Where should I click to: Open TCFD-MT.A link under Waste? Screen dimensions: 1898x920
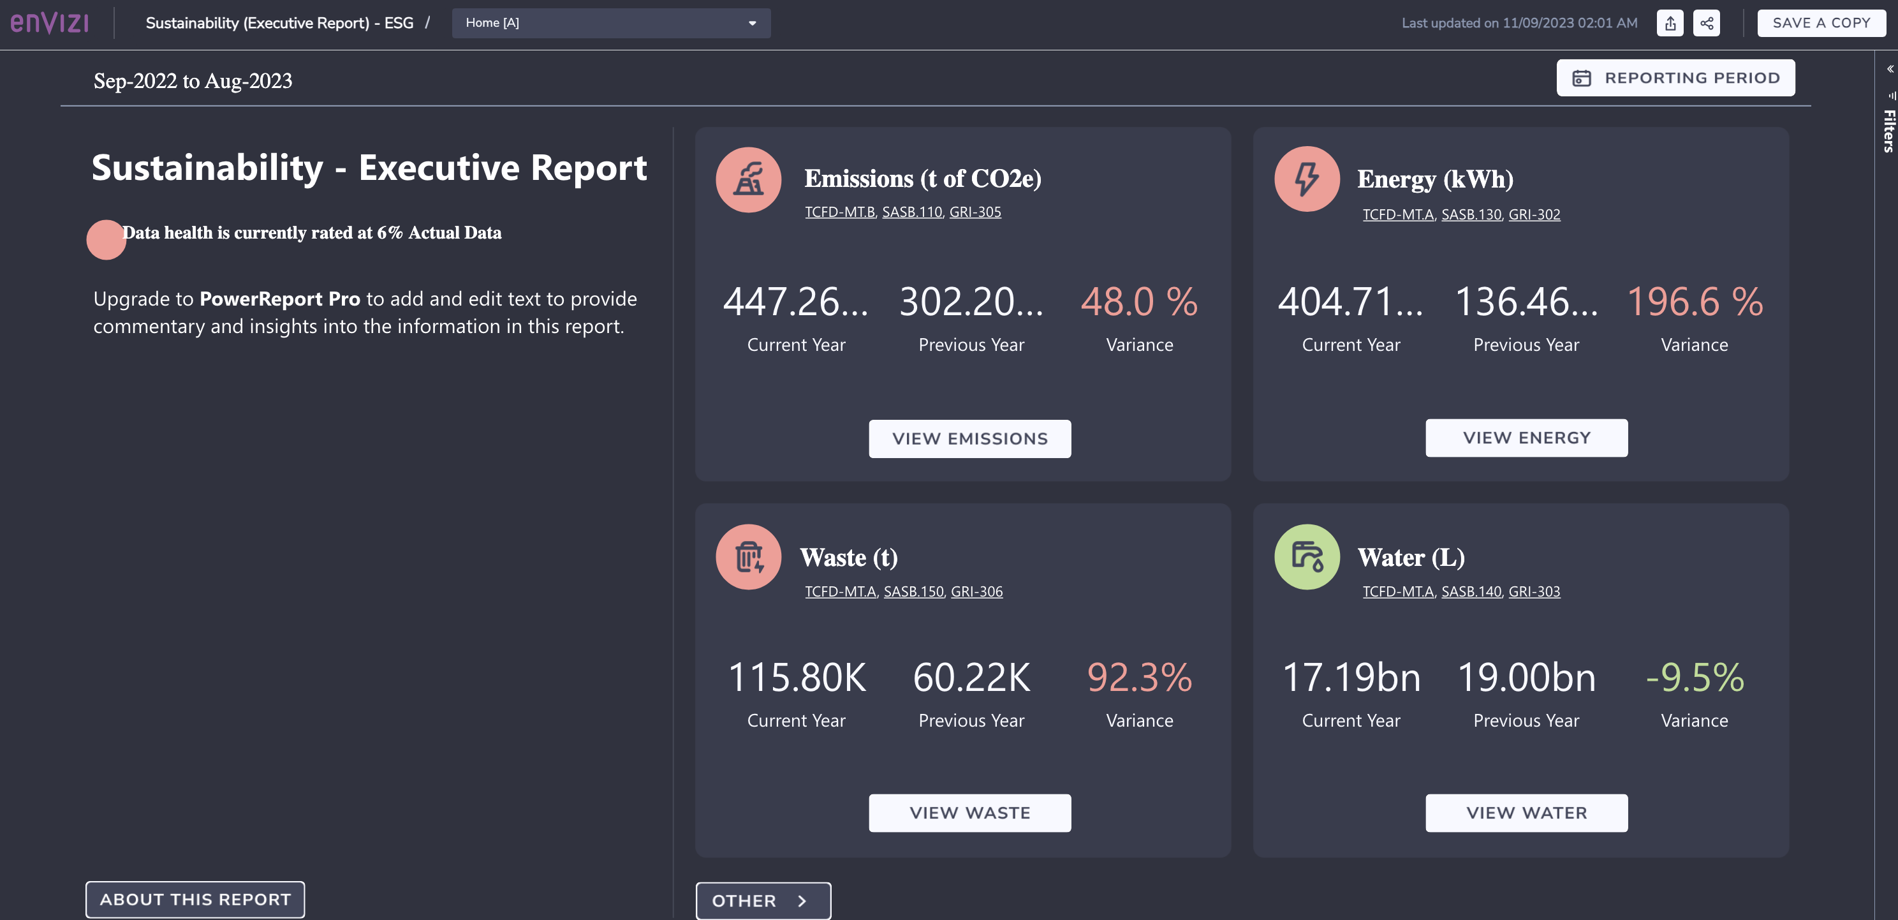(x=840, y=591)
